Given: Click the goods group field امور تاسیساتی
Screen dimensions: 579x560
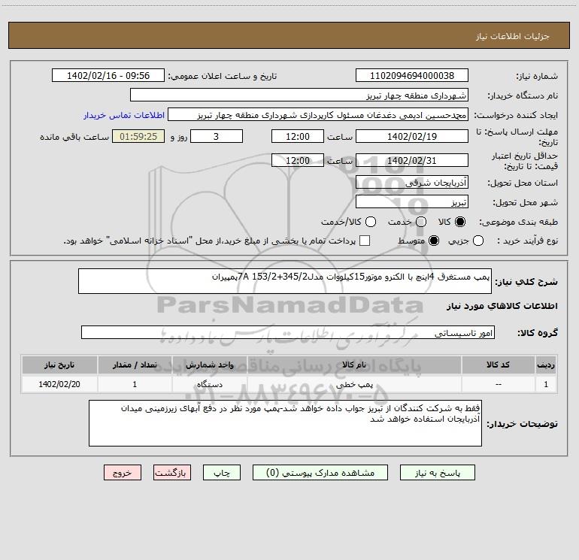Looking at the screenshot, I should (x=288, y=332).
